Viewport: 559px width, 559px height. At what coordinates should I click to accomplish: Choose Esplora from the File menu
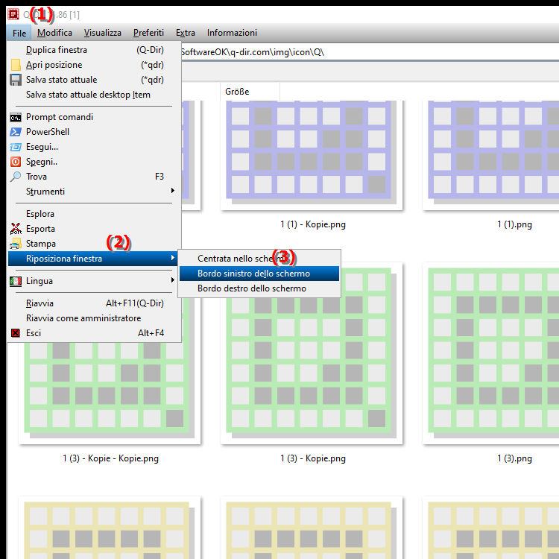coord(95,214)
